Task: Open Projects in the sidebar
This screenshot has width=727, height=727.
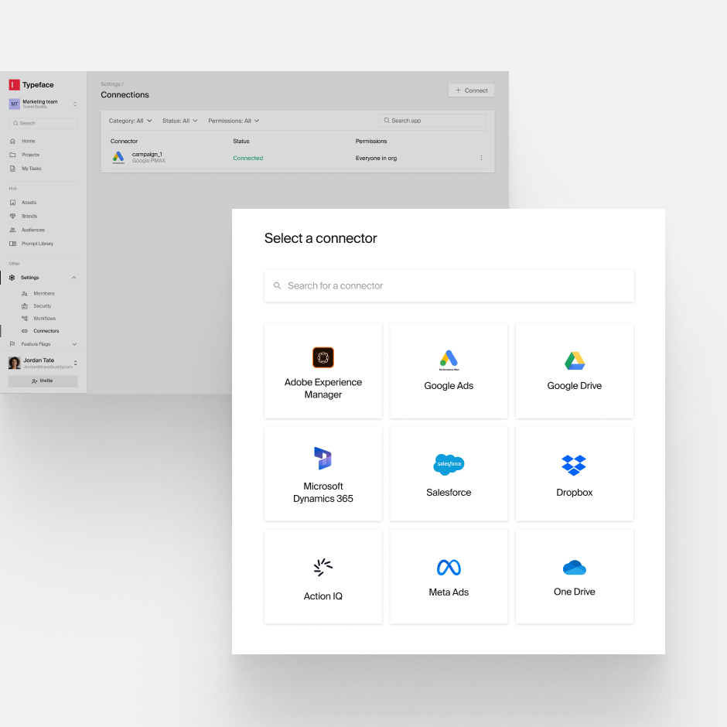Action: [30, 155]
